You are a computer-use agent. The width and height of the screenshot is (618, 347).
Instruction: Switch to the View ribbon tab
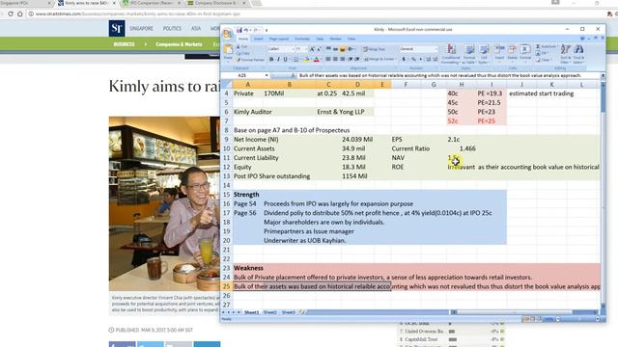pos(351,39)
